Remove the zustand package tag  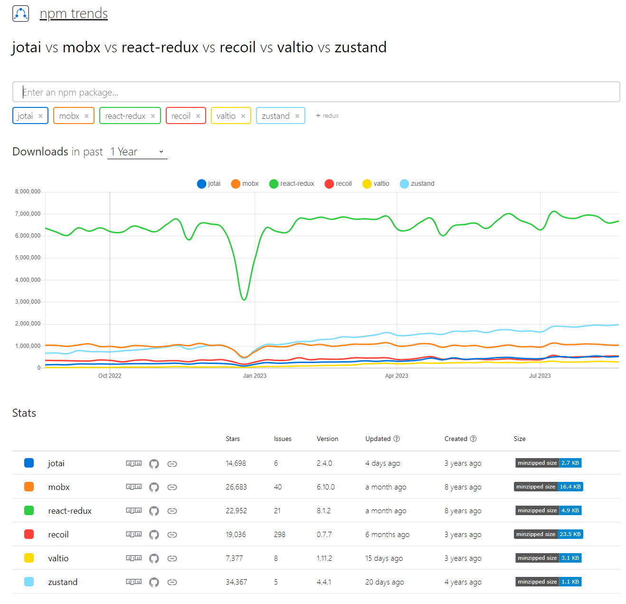[x=297, y=116]
